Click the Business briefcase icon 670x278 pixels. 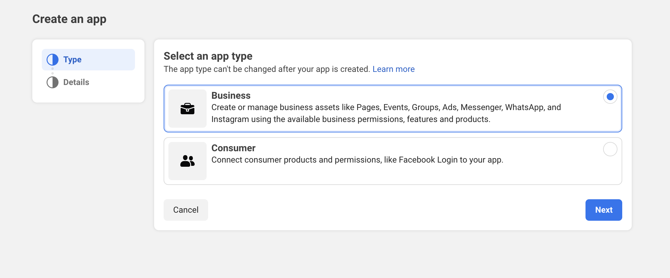click(188, 108)
